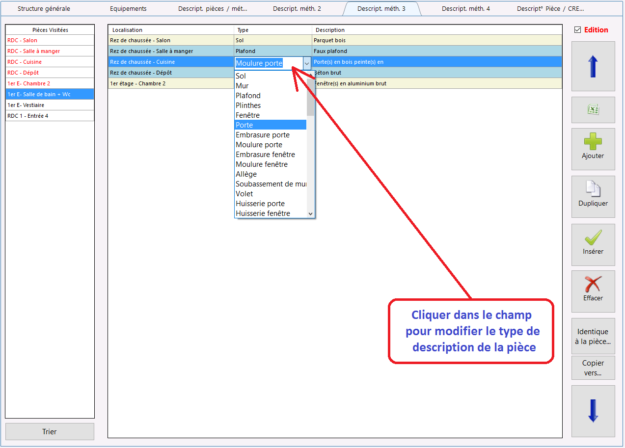The width and height of the screenshot is (625, 448).
Task: Click the red cross Effacer icon
Action: click(593, 284)
